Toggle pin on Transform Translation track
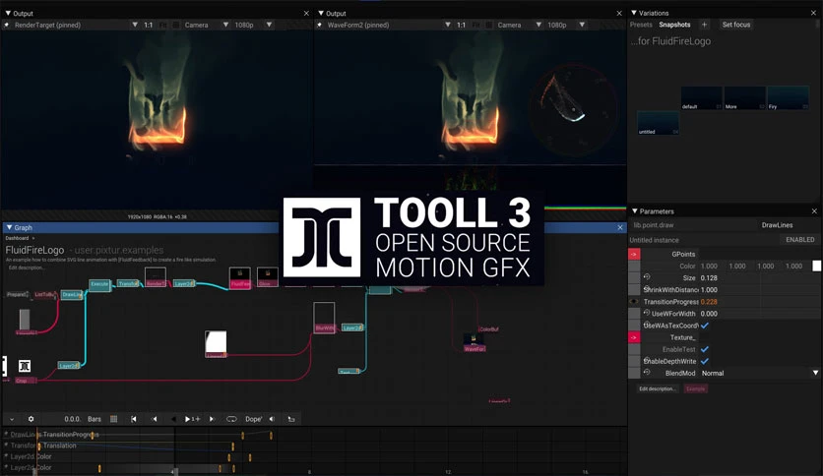This screenshot has height=476, width=823. coord(6,446)
